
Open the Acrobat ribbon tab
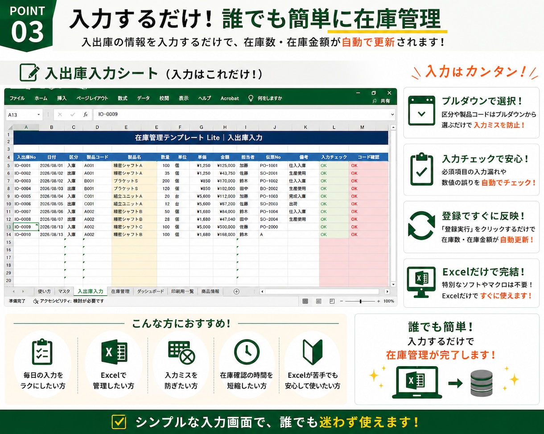(x=230, y=98)
